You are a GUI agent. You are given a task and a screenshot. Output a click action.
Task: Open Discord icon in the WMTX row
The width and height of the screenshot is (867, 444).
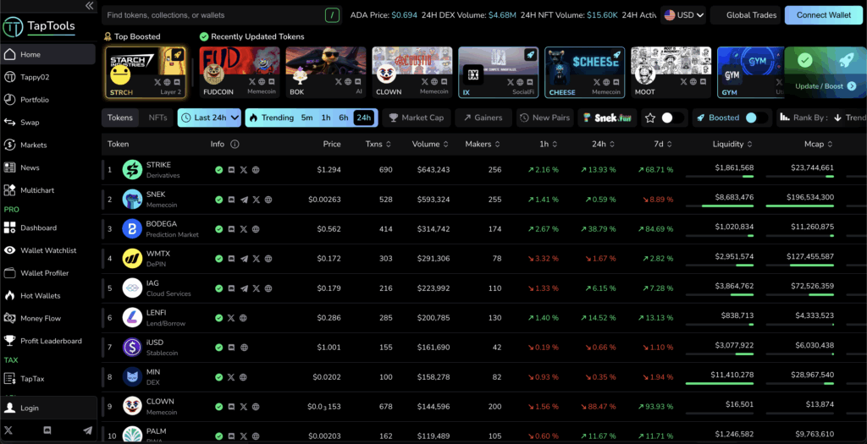click(x=231, y=259)
